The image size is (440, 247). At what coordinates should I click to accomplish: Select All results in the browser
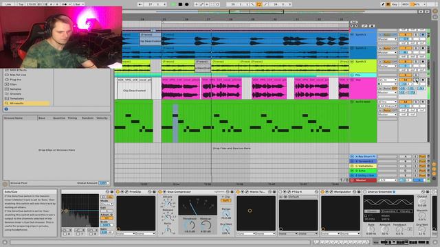click(x=27, y=104)
